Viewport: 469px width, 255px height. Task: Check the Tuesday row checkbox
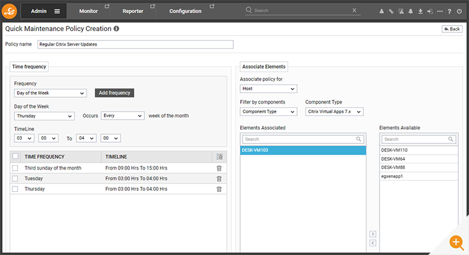(15, 179)
